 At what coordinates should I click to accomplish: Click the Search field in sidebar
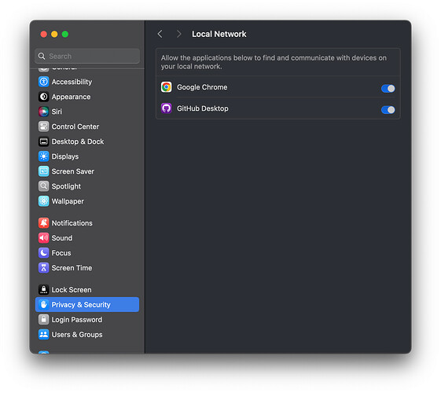click(x=87, y=56)
